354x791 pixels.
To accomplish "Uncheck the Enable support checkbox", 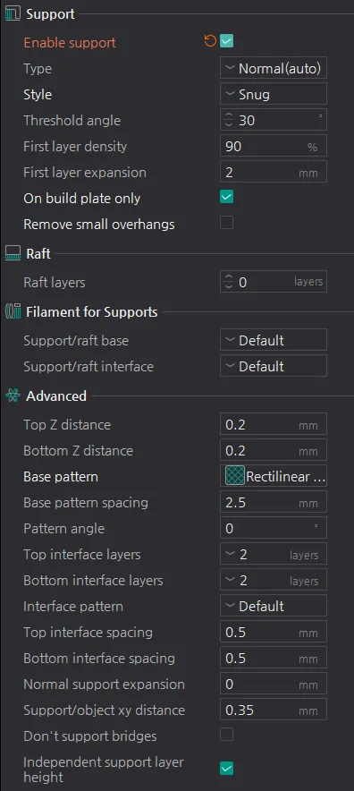I will [x=227, y=41].
